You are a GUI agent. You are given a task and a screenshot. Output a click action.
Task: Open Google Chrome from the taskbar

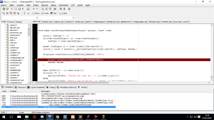pyautogui.click(x=58, y=117)
